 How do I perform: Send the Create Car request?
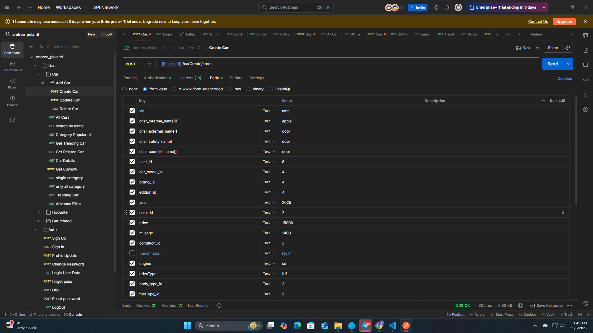pyautogui.click(x=553, y=64)
